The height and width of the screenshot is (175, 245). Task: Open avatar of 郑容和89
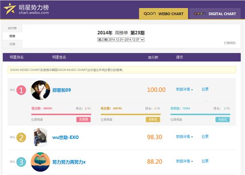(x=41, y=90)
